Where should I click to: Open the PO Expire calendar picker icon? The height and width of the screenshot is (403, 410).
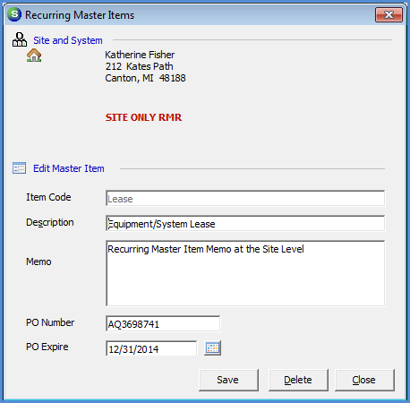tap(212, 347)
